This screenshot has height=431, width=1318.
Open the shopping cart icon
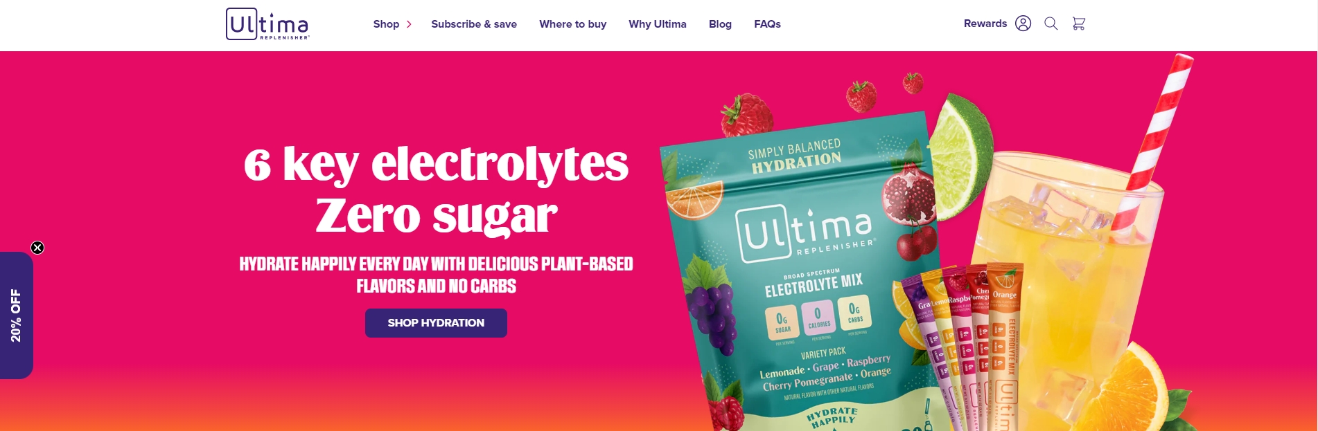[x=1078, y=24]
